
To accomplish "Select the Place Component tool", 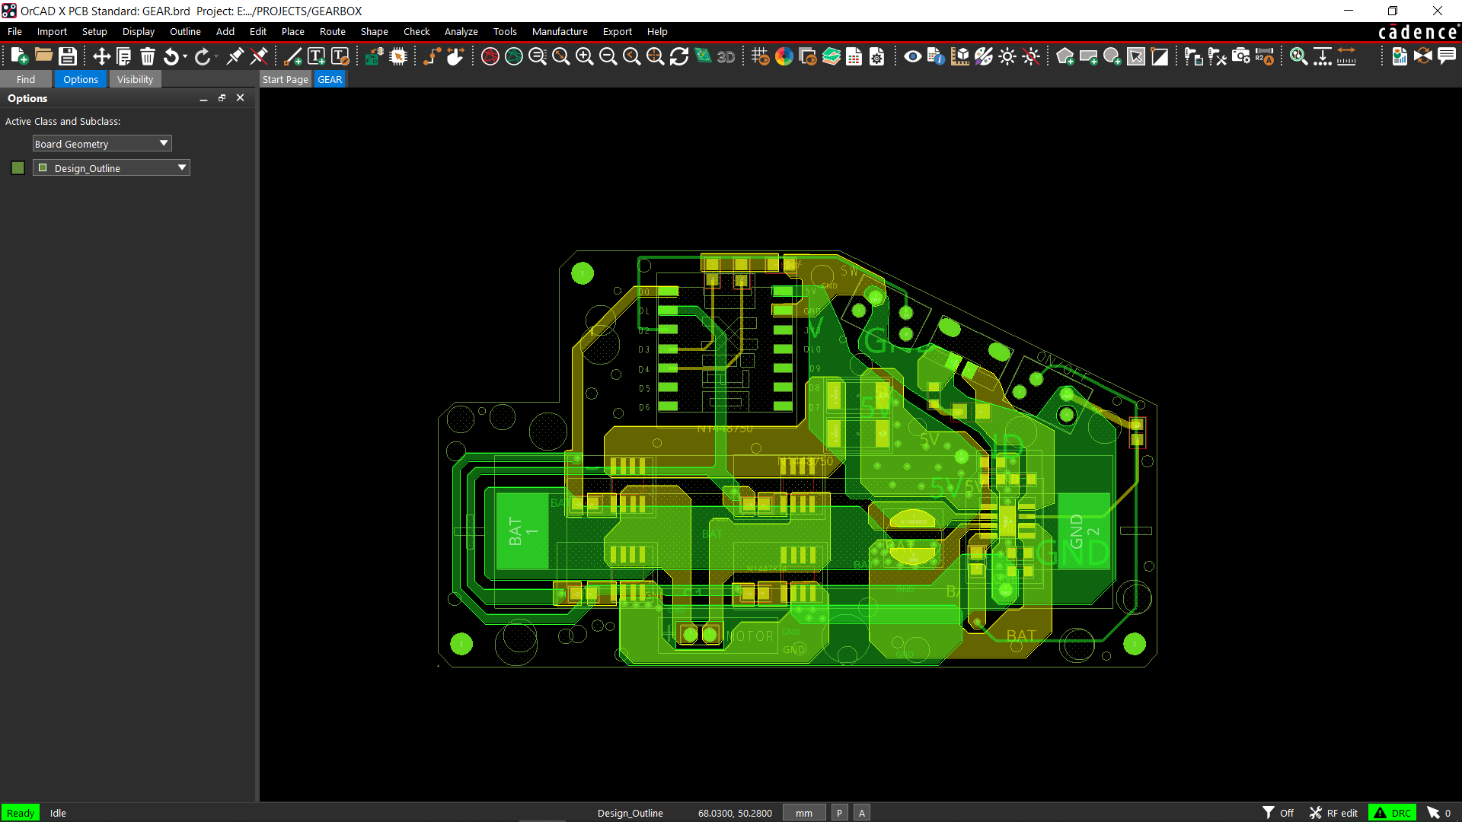I will pos(374,56).
